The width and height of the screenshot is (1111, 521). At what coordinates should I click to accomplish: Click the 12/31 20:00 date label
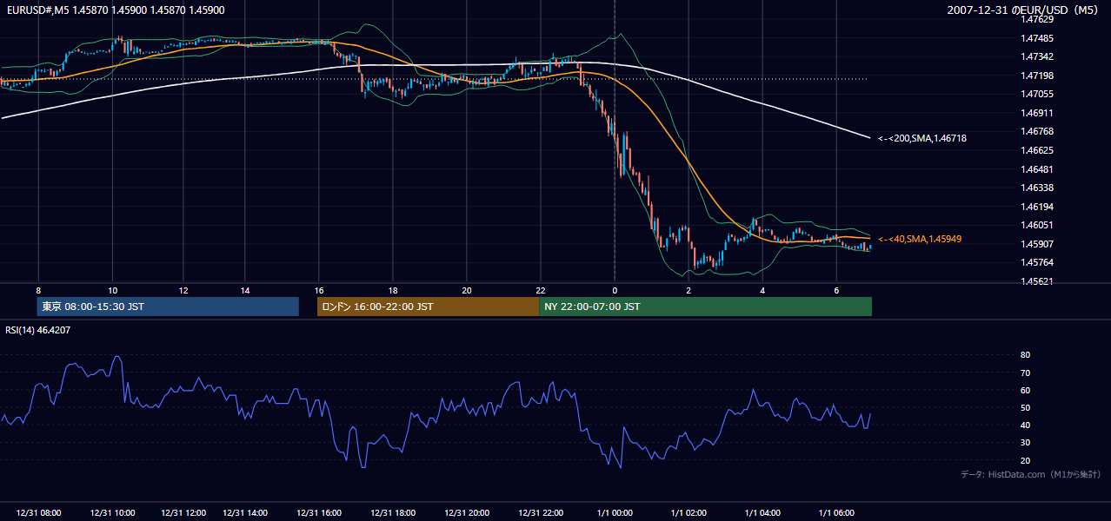click(467, 513)
